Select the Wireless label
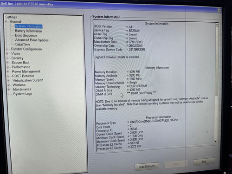Viewport: 232px width, 174px height. coord(19,85)
